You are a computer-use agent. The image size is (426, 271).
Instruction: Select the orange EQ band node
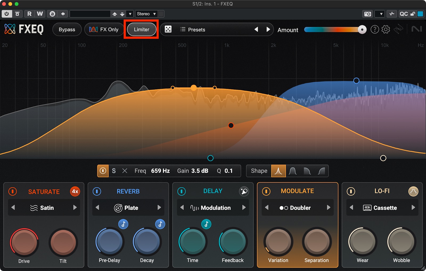click(194, 87)
